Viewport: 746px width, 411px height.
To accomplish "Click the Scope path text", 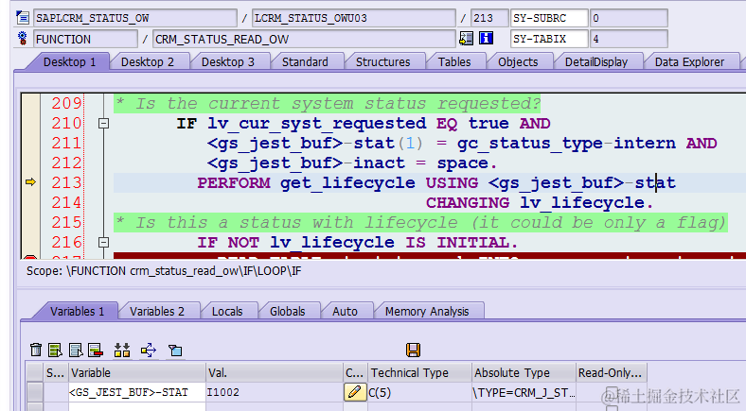I will point(164,271).
